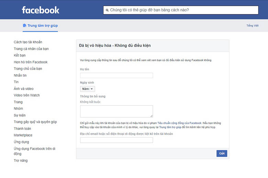Open Nhắn tin help topic
Image resolution: width=268 pixels, height=178 pixels.
coord(20,75)
